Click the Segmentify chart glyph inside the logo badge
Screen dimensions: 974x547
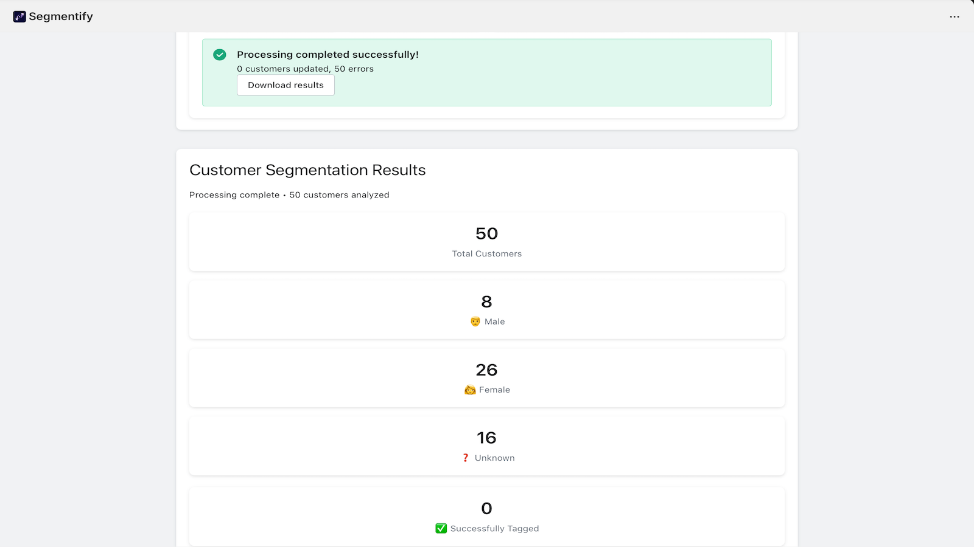[x=19, y=16]
